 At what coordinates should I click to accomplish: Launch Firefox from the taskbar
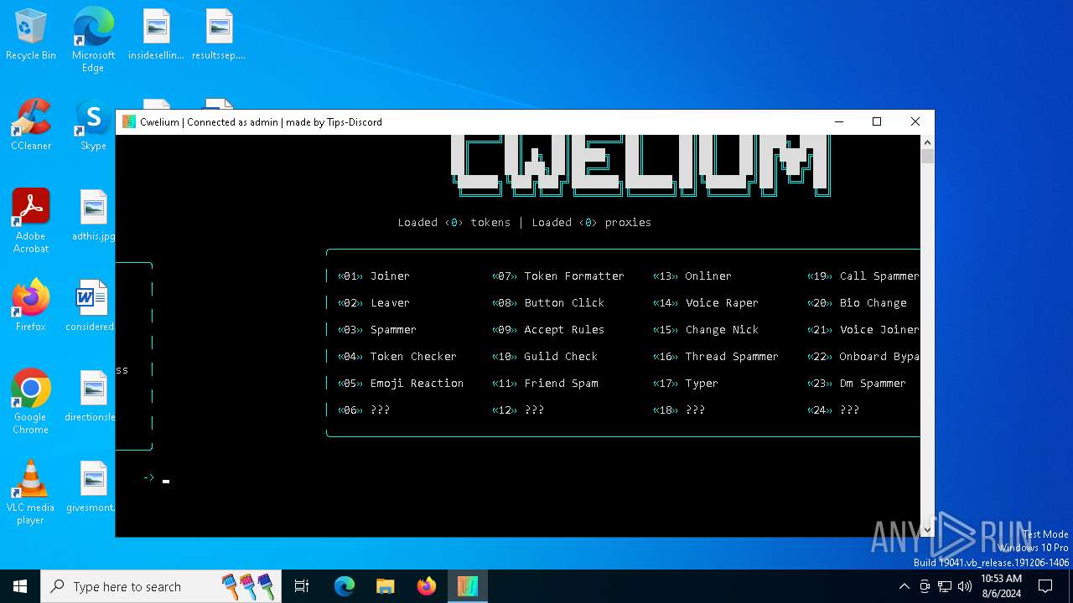click(x=426, y=586)
